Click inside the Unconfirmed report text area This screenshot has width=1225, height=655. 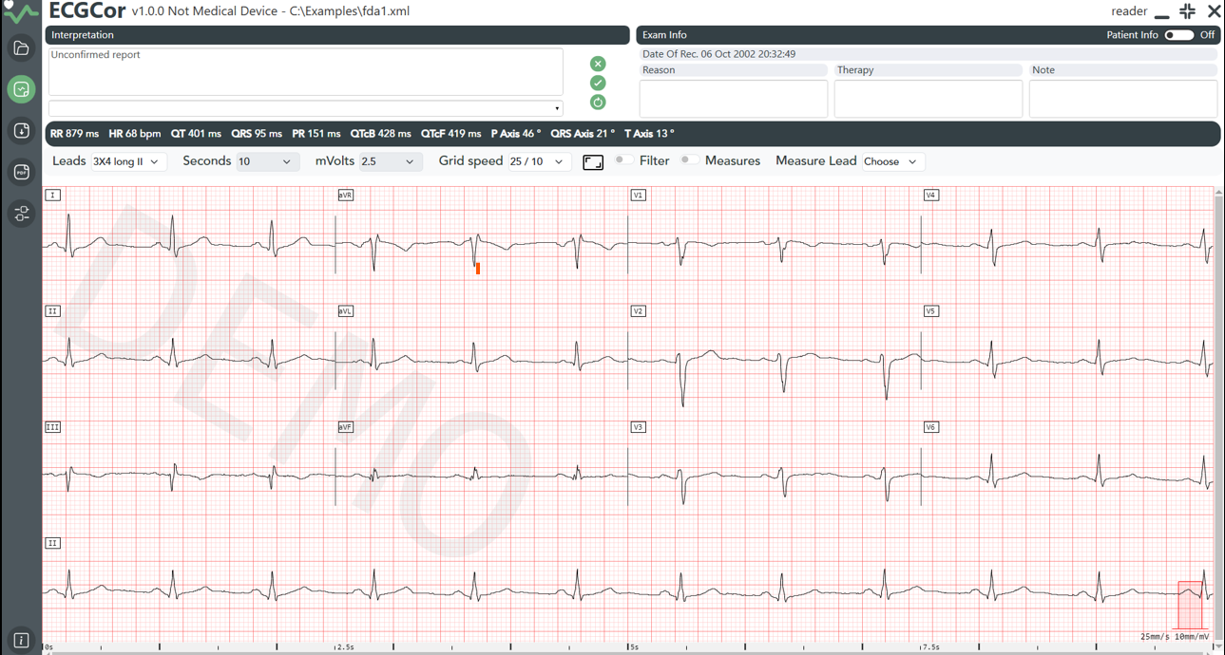[305, 72]
